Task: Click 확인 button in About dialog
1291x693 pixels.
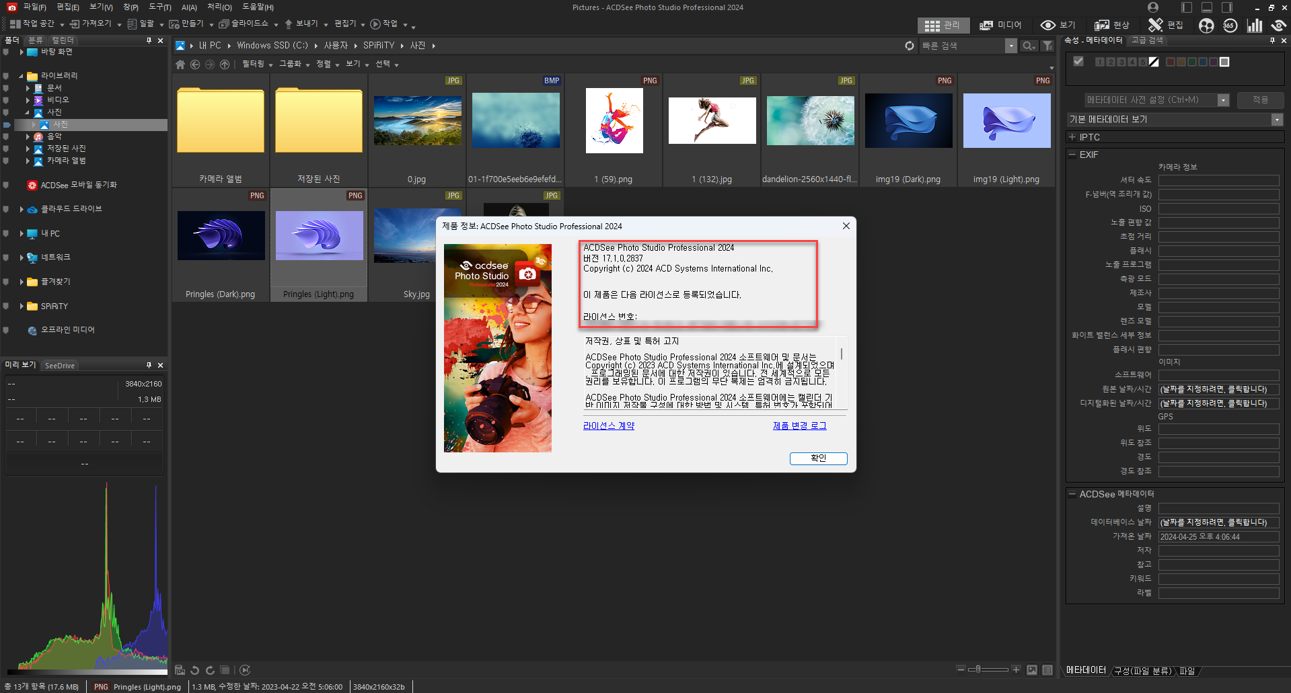Action: click(x=818, y=458)
